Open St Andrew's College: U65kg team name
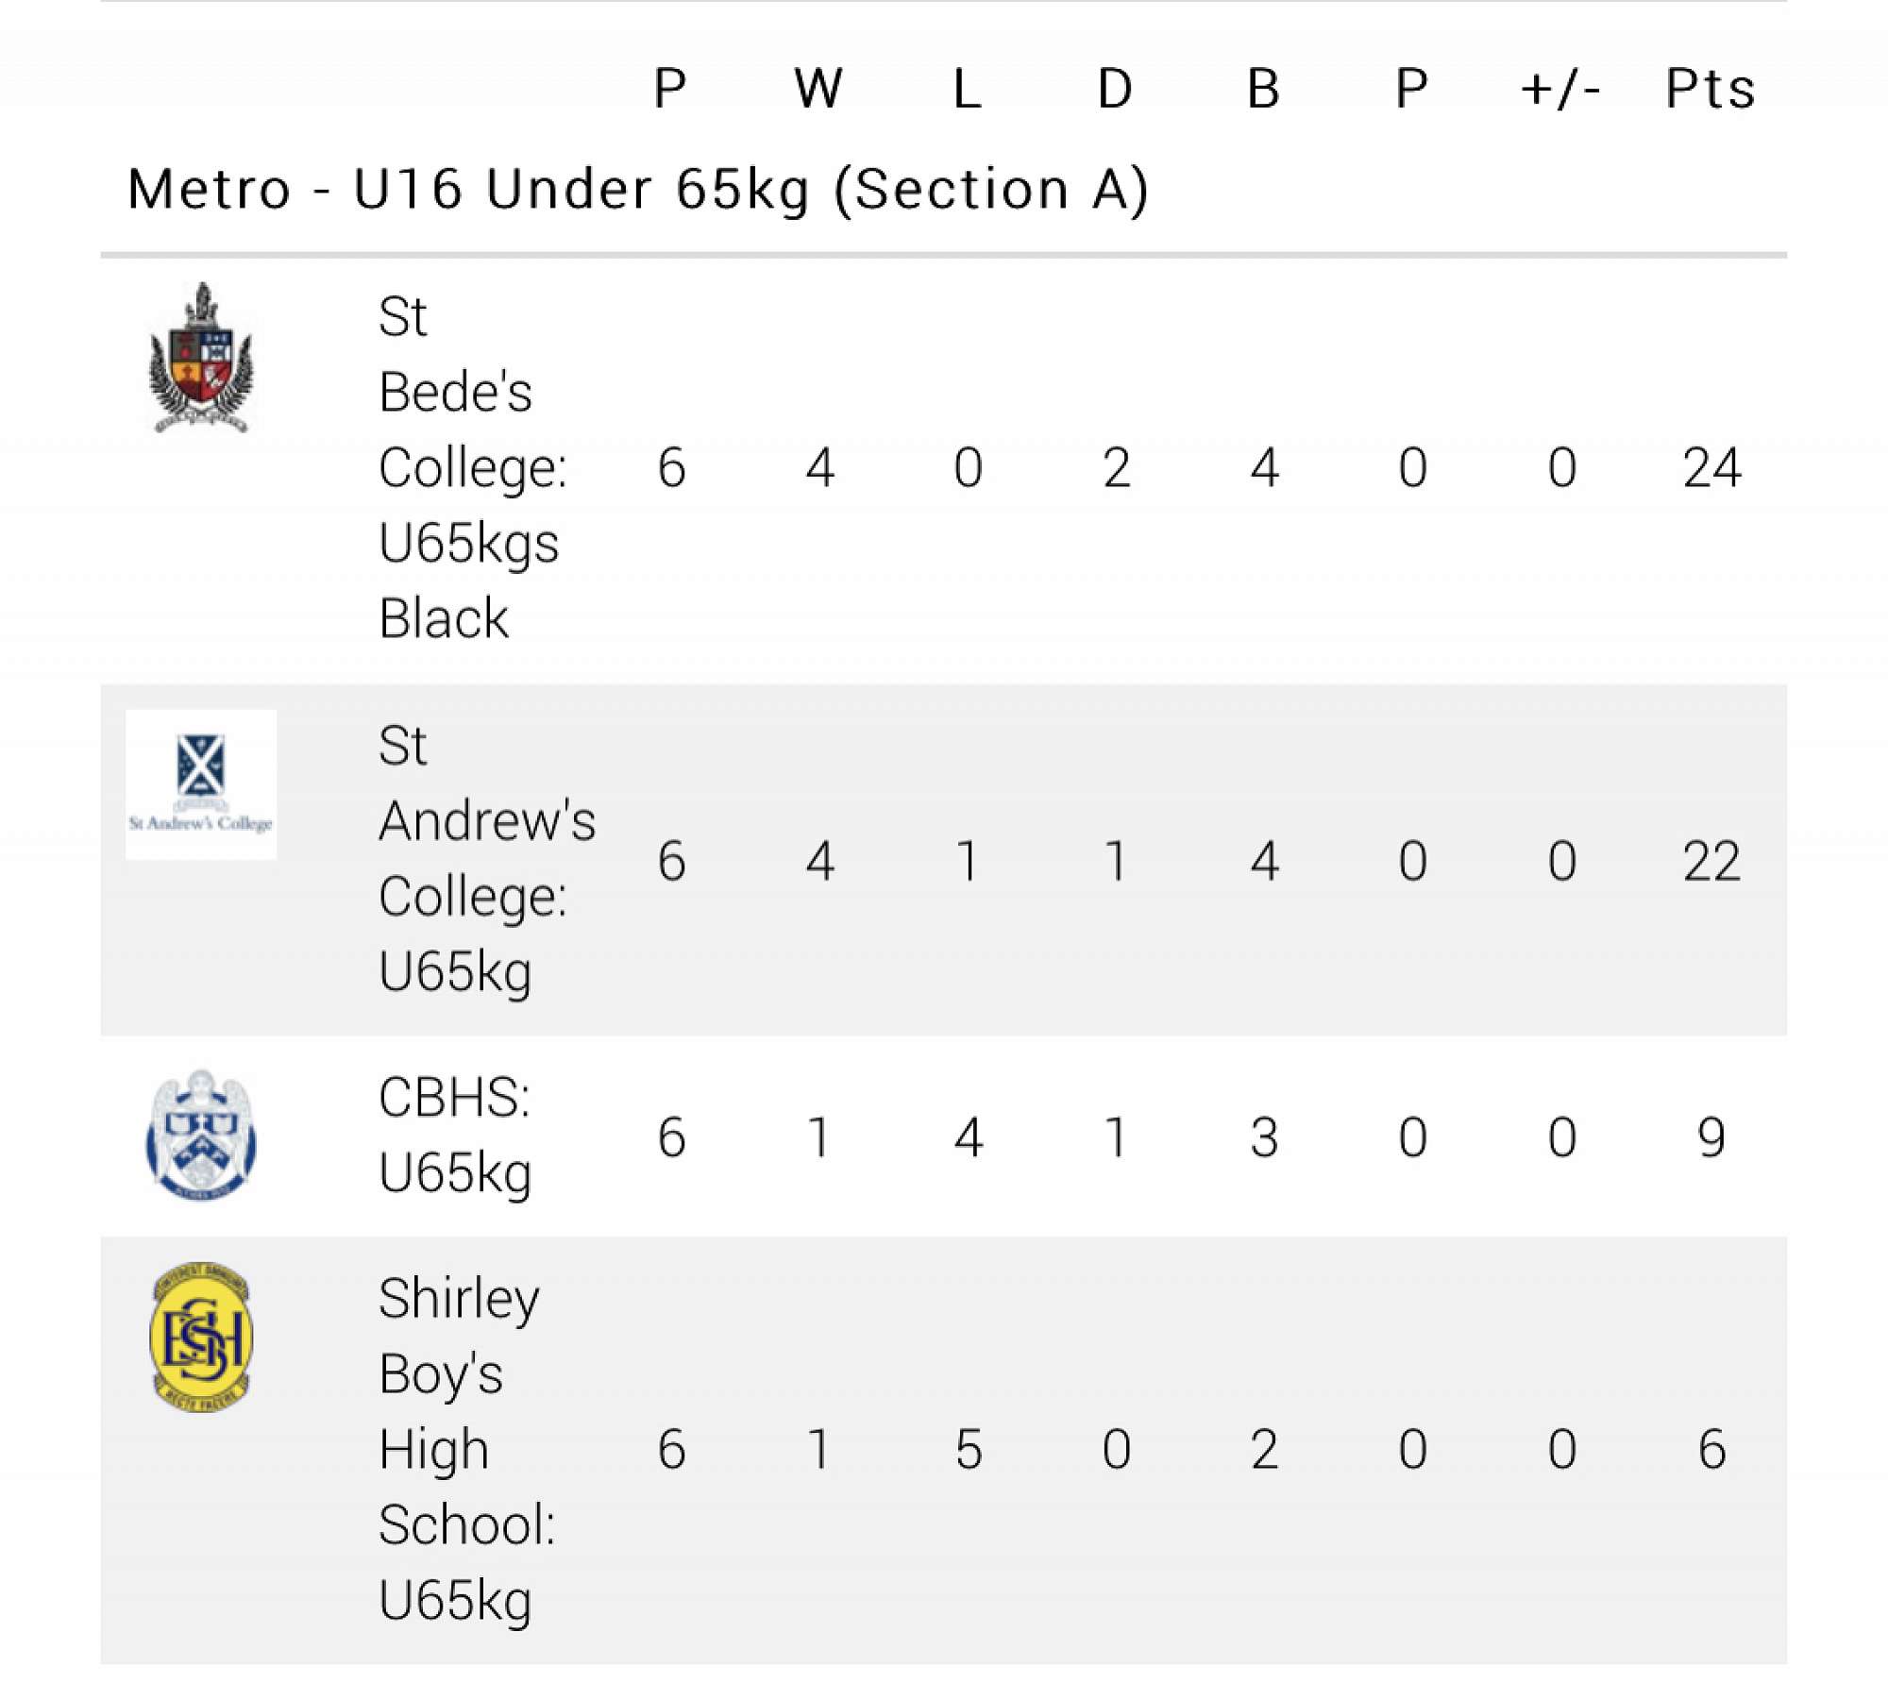The width and height of the screenshot is (1888, 1683). coord(486,859)
